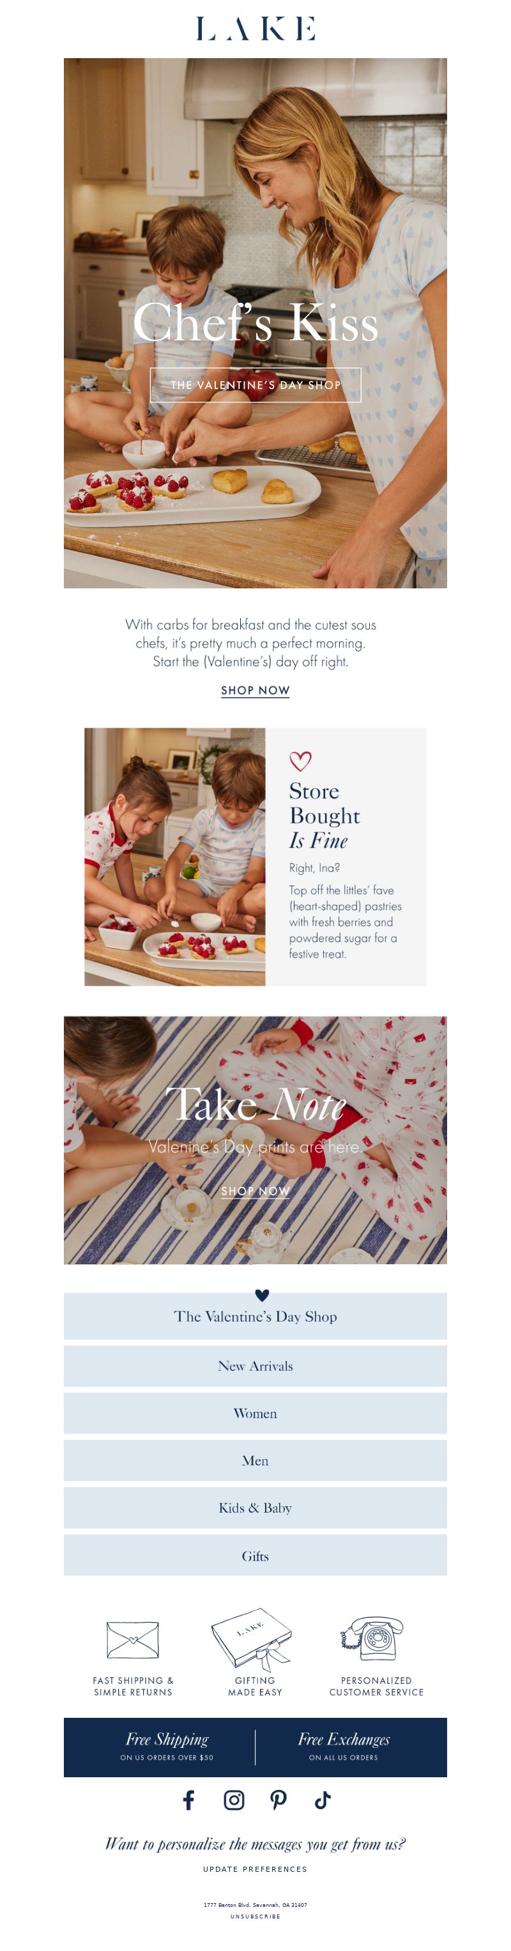This screenshot has width=511, height=1951.
Task: Click the rotary telephone customer service icon
Action: pyautogui.click(x=372, y=1638)
